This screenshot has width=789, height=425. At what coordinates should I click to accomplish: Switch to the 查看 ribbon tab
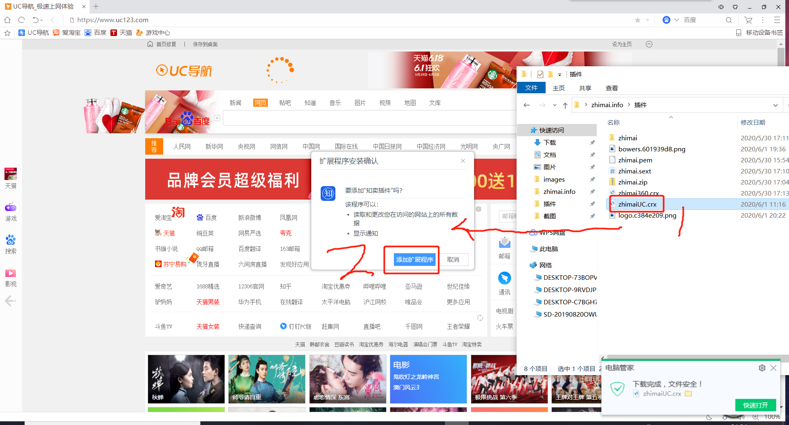[611, 88]
